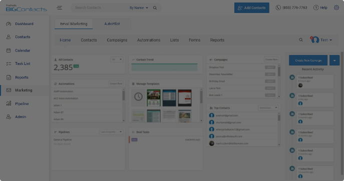Click the Dashboard gauge icon
Image resolution: width=344 pixels, height=181 pixels.
tap(9, 23)
